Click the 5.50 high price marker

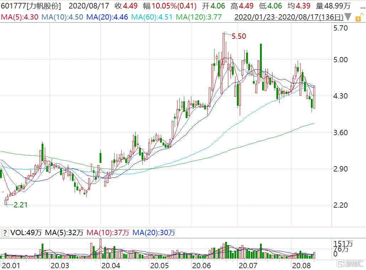tap(239, 36)
